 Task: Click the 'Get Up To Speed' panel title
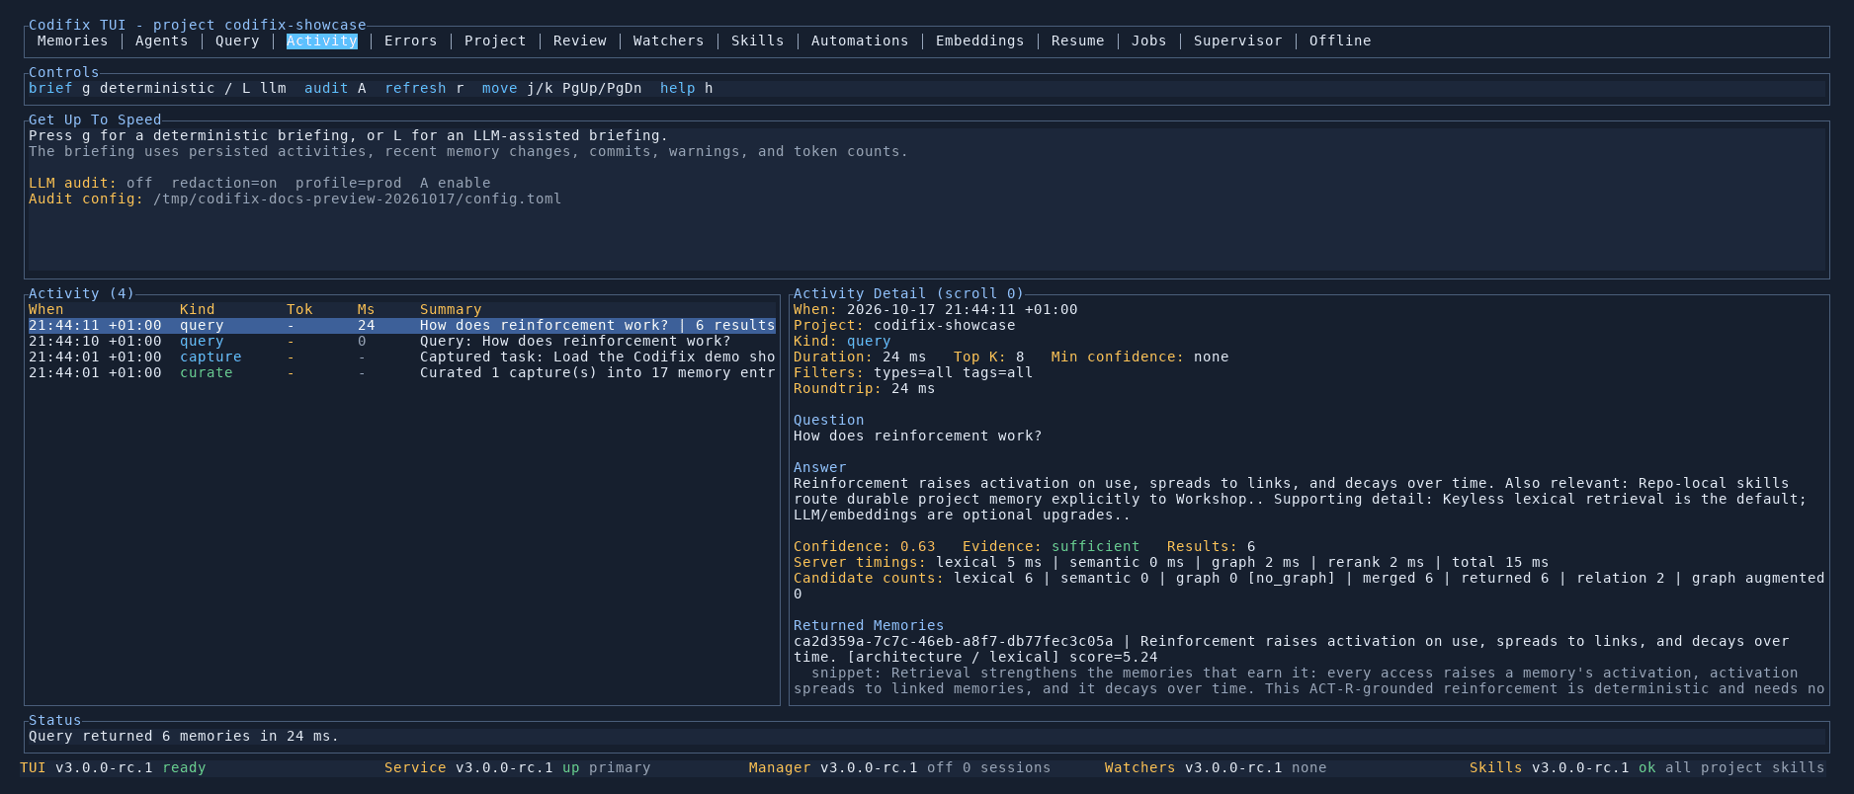pos(95,119)
